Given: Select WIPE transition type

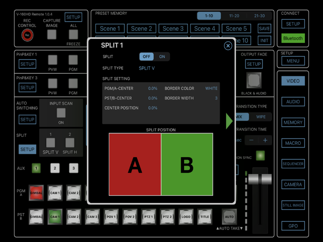Looking at the screenshot, I should tap(261, 117).
